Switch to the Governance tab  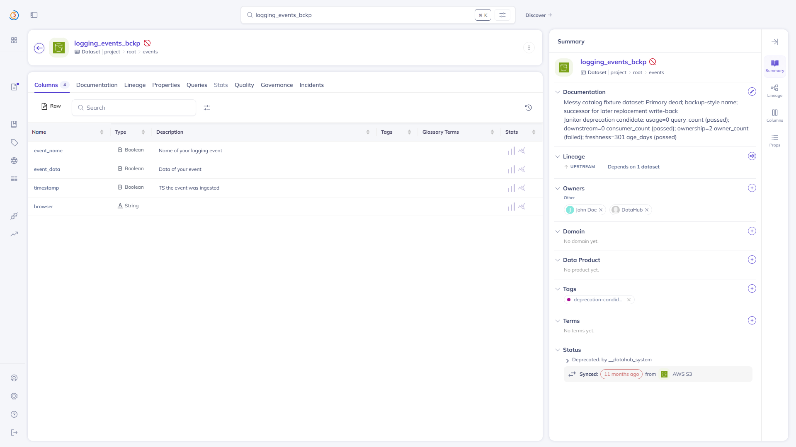[x=277, y=85]
